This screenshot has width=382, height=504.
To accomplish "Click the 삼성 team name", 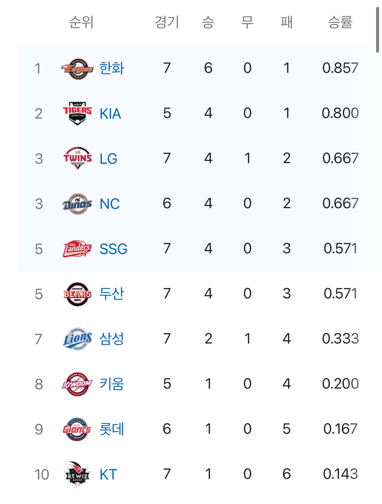I will click(x=112, y=339).
